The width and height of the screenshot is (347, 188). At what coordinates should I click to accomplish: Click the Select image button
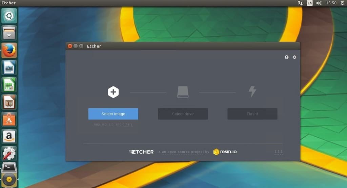point(113,114)
